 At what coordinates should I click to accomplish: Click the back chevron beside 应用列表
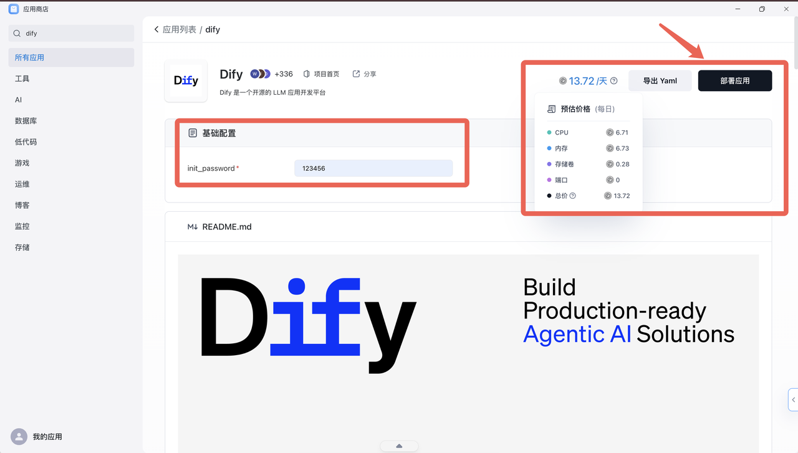(x=156, y=29)
